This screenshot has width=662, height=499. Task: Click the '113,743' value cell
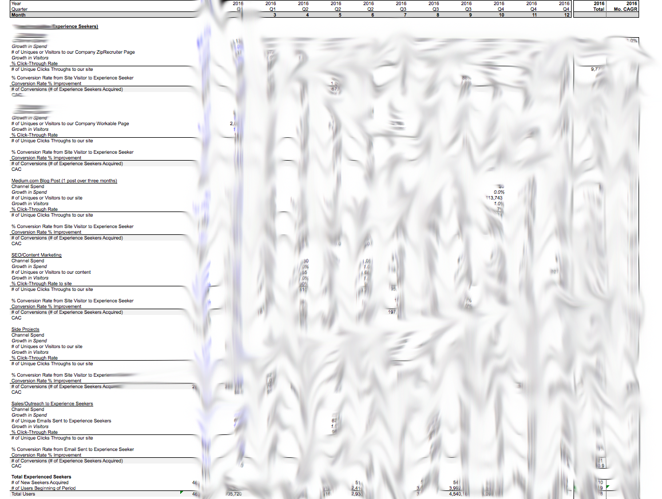point(494,198)
